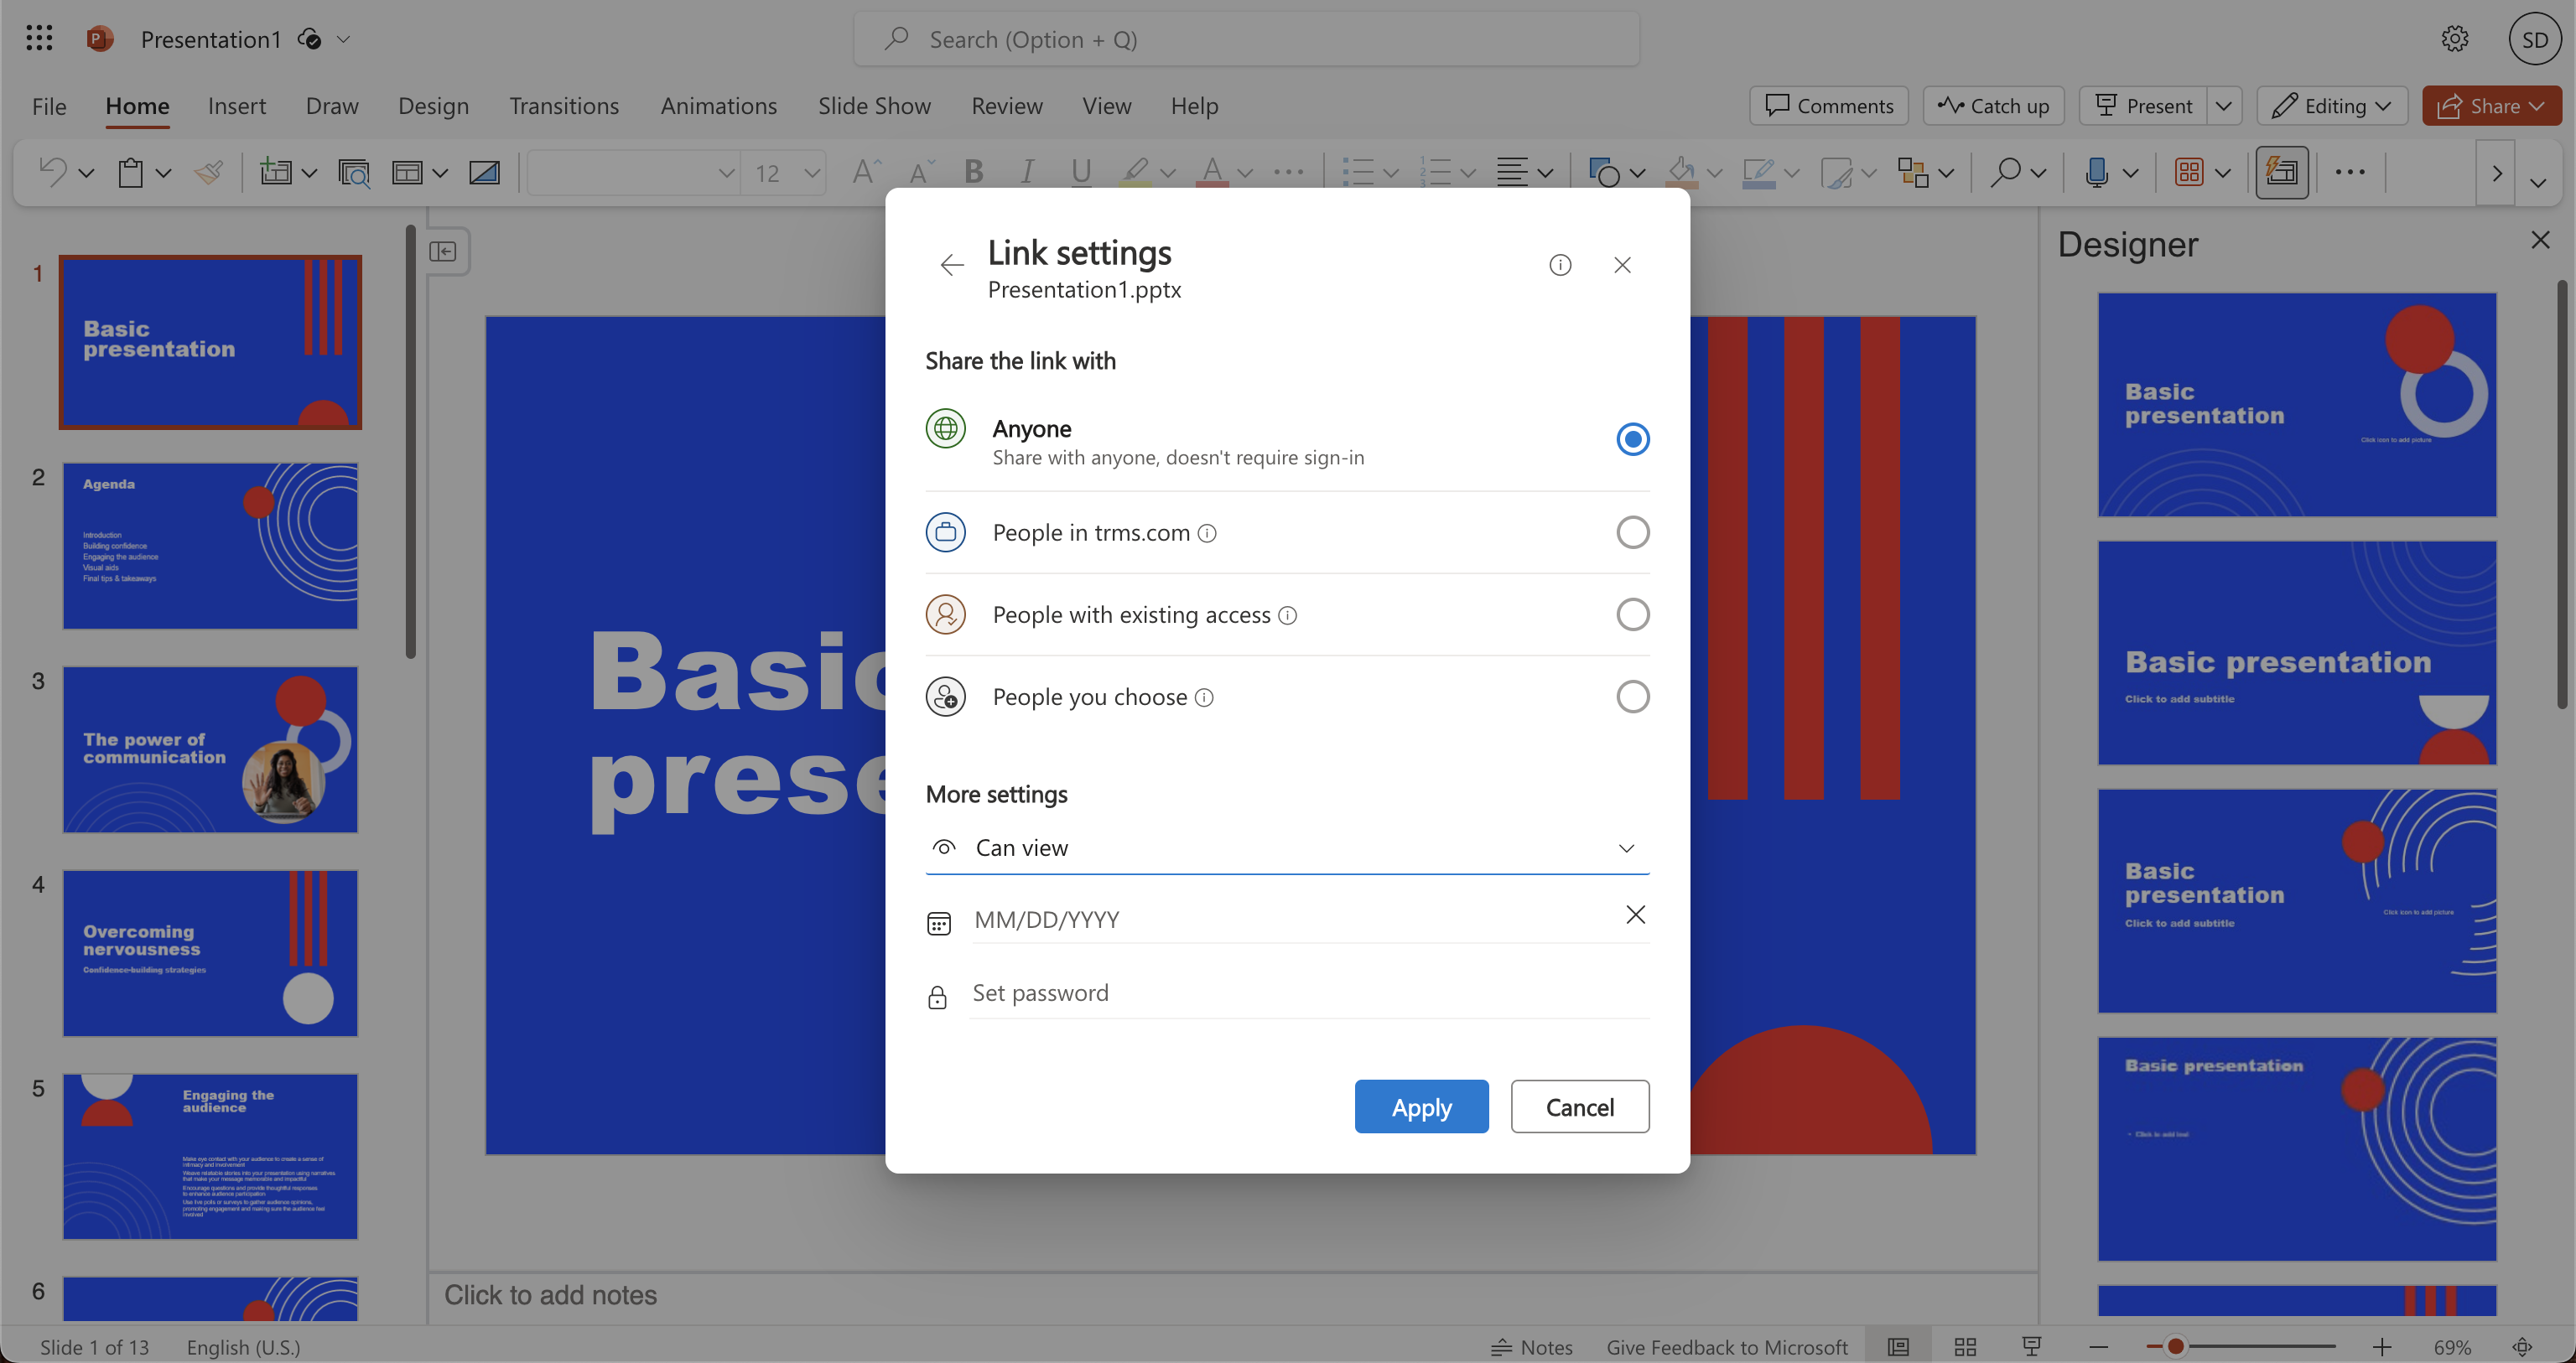Click the Catch up button
The width and height of the screenshot is (2576, 1363).
pyautogui.click(x=1993, y=106)
